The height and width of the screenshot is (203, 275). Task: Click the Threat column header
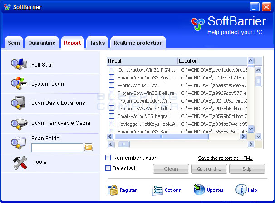tap(142, 61)
